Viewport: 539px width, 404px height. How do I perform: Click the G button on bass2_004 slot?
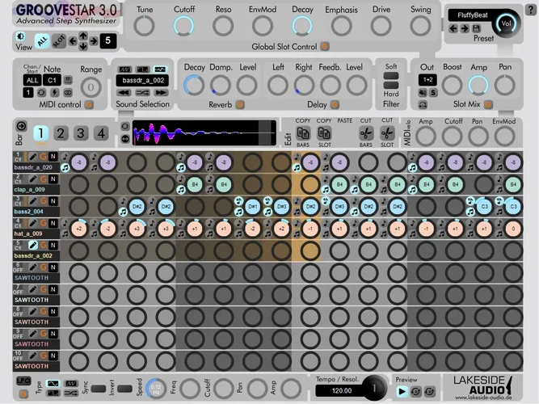(43, 201)
